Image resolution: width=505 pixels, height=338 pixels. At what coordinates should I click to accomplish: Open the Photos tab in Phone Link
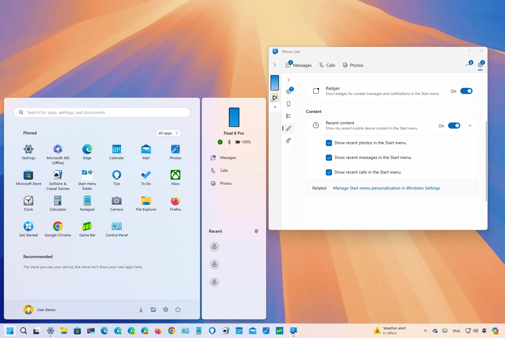(353, 65)
